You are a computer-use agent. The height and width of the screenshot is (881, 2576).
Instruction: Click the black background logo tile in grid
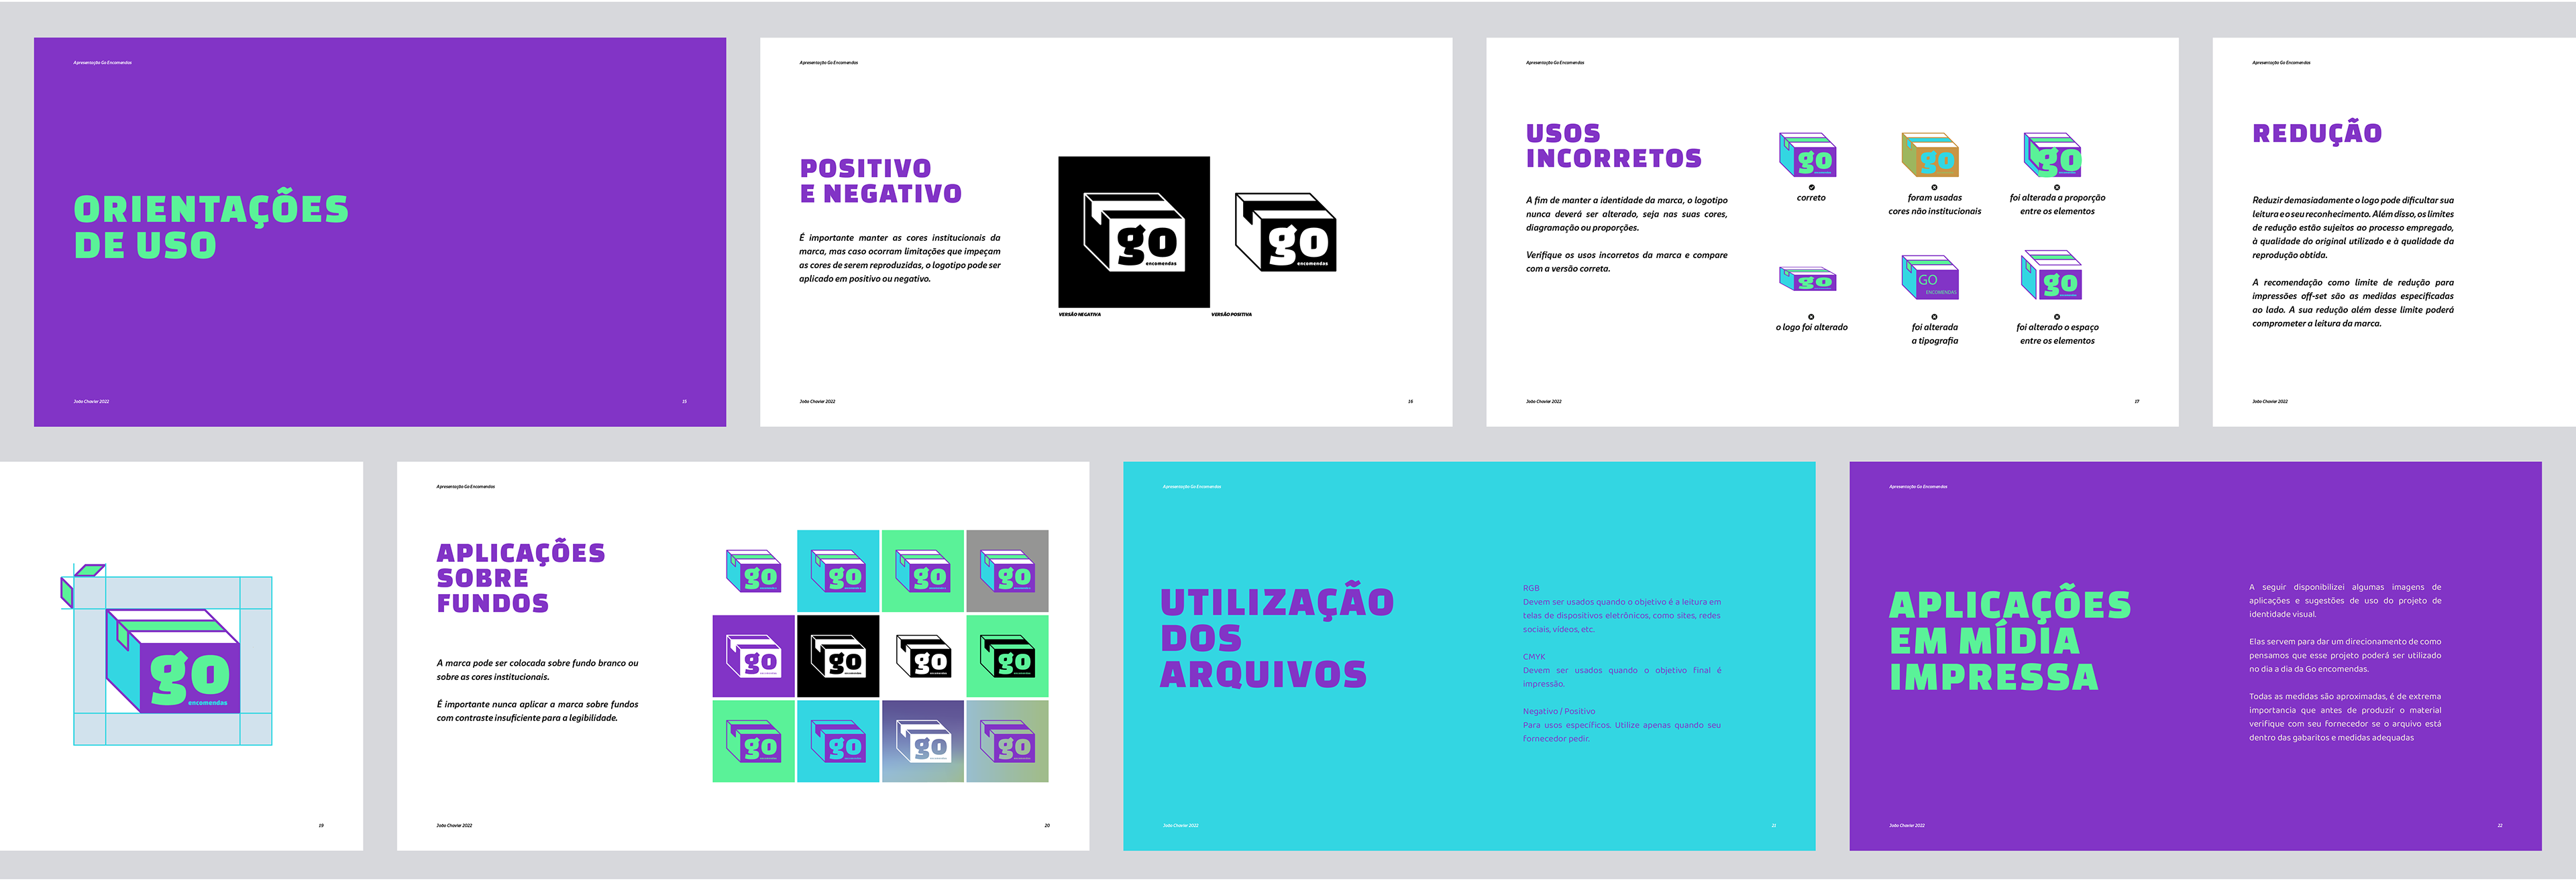point(838,656)
